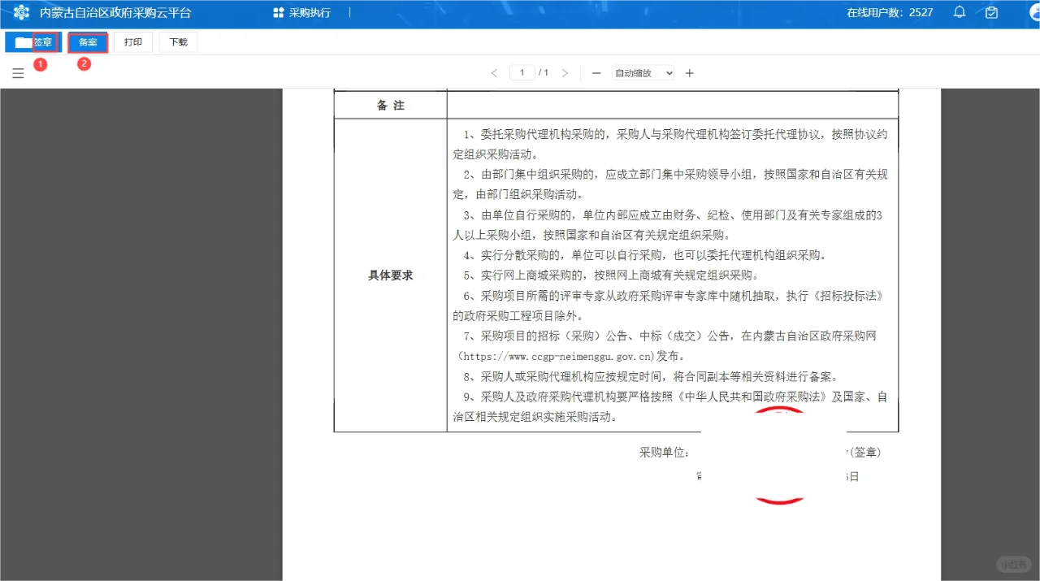Click the 采购执行 grid icon
The image size is (1040, 581).
pos(279,13)
